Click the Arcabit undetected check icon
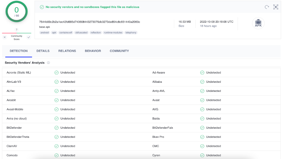 tap(56, 100)
